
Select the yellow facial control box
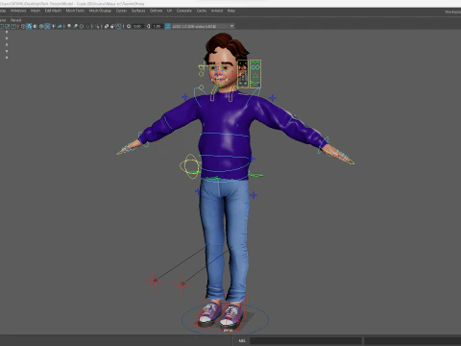(255, 74)
